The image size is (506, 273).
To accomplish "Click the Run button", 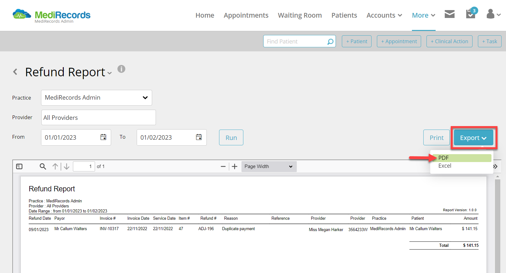I will tap(231, 137).
